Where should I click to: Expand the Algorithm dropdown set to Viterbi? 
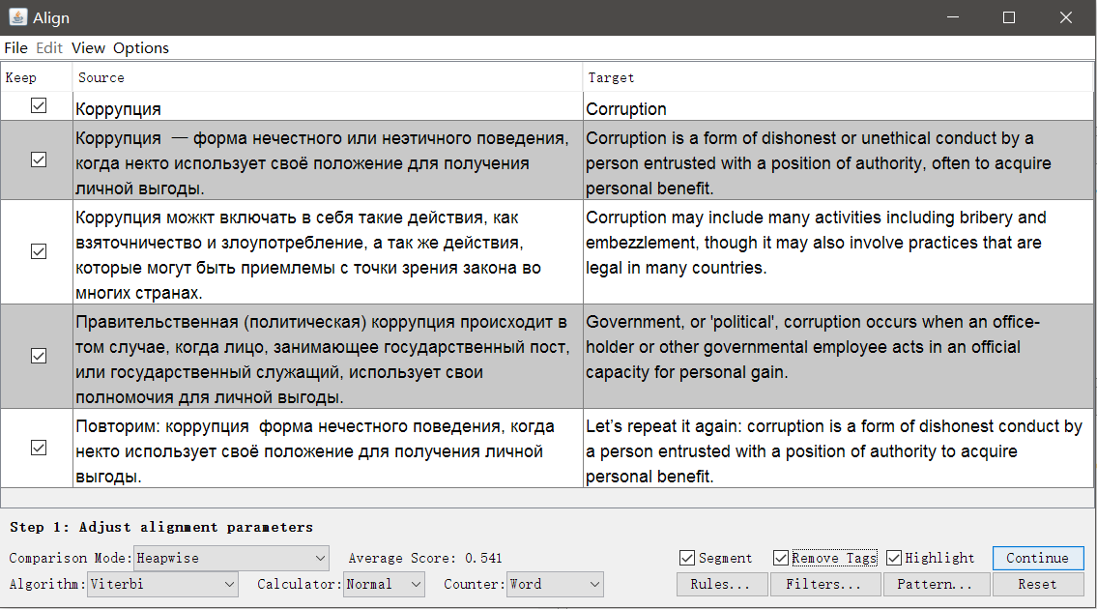[162, 584]
